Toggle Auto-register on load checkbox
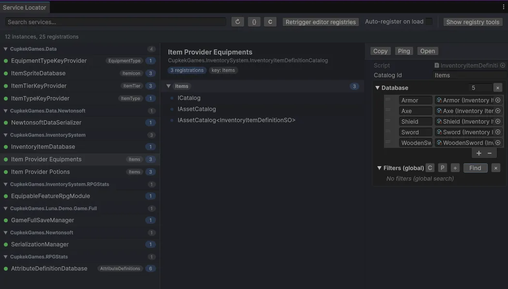Viewport: 508px width, 289px height. (429, 21)
